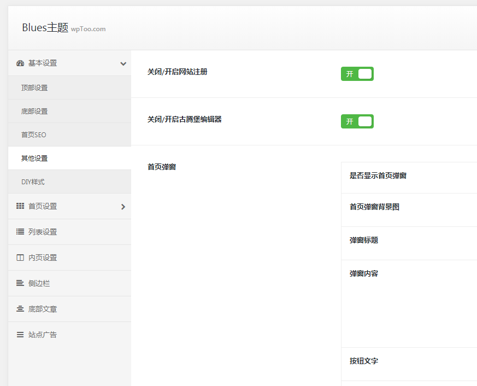Viewport: 477px width, 386px height.
Task: Click the wpToo.com link in header
Action: click(x=88, y=29)
